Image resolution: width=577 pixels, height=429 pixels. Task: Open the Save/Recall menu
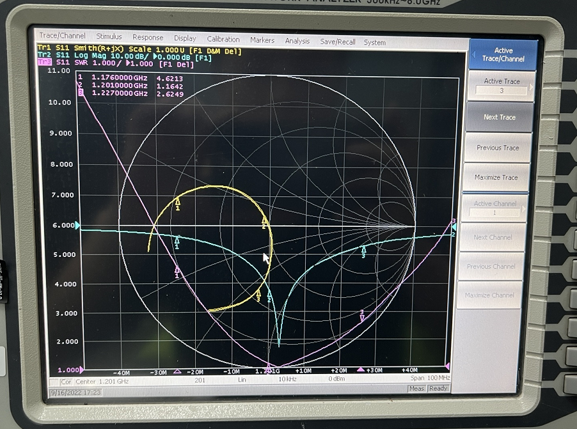point(337,42)
